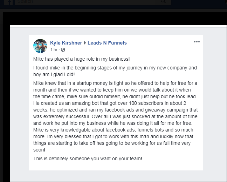Image resolution: width=227 pixels, height=182 pixels.
Task: Click the search magnifier icon
Action: [x=163, y=2]
